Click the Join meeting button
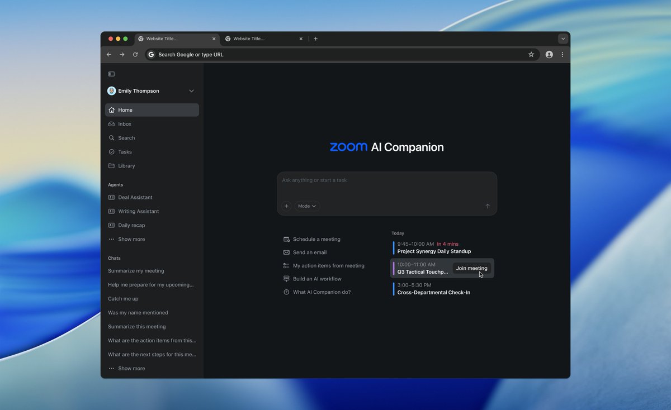671x410 pixels. pyautogui.click(x=472, y=268)
